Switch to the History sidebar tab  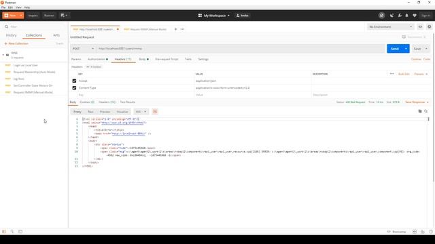[11, 35]
